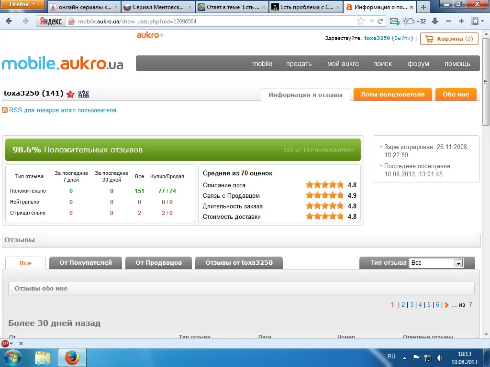Image resolution: width=490 pixels, height=367 pixels.
Task: Close the 'Информация о по...' tab
Action: point(411,7)
